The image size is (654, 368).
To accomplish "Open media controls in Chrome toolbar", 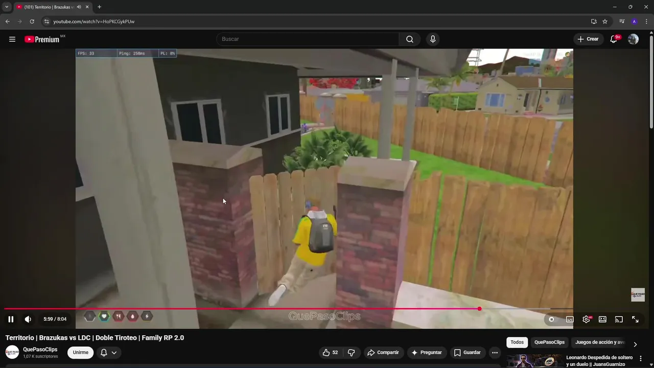I will (622, 21).
